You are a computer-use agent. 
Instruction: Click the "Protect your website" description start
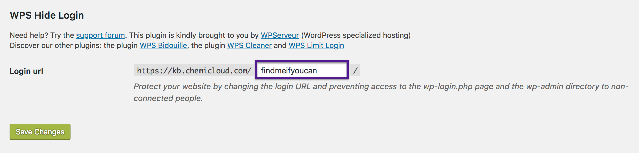coord(172,86)
